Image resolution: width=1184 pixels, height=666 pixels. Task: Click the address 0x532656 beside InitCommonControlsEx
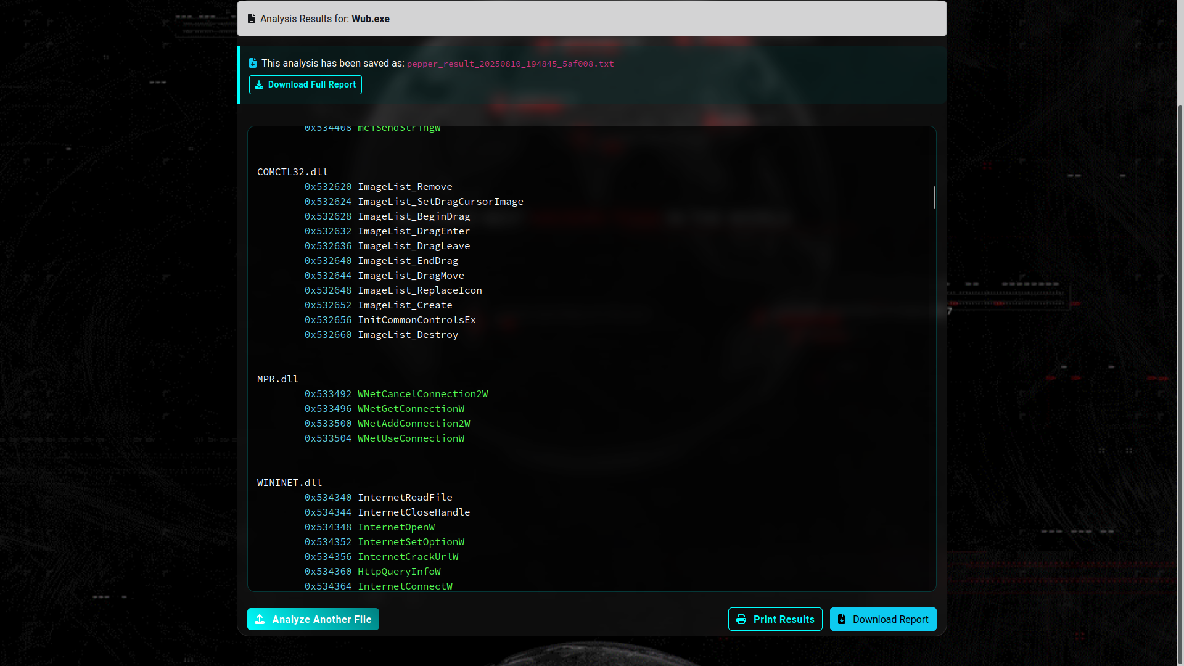(x=328, y=319)
